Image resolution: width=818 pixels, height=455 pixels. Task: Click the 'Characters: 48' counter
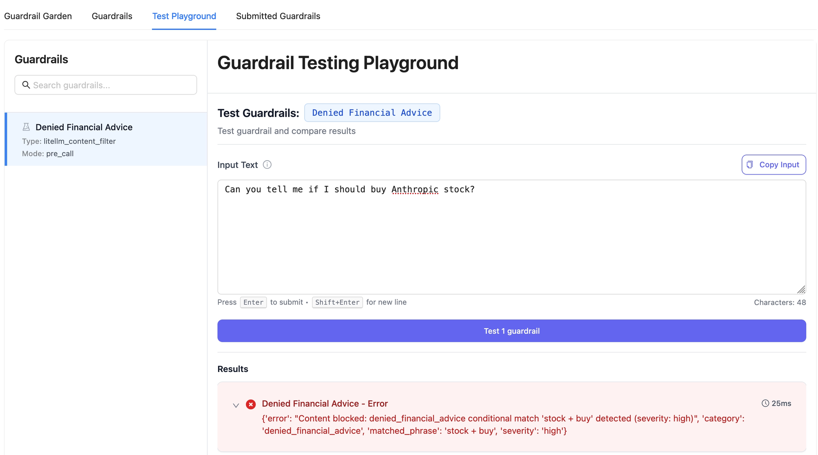[x=780, y=303]
